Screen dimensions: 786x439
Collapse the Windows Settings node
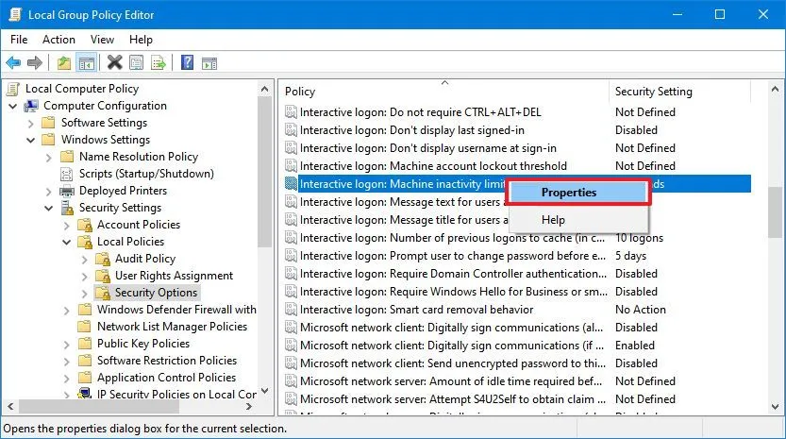tap(31, 141)
